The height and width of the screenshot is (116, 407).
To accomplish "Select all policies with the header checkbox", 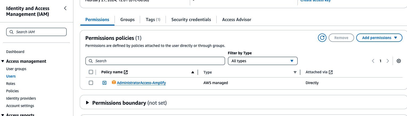I will coord(91,72).
